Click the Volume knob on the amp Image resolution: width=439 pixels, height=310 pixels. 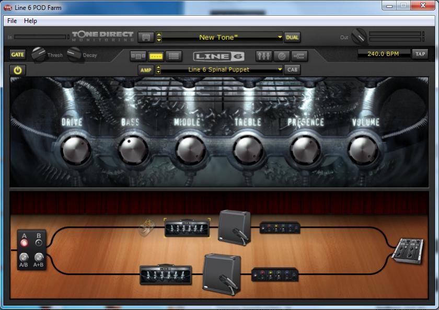[x=363, y=150]
